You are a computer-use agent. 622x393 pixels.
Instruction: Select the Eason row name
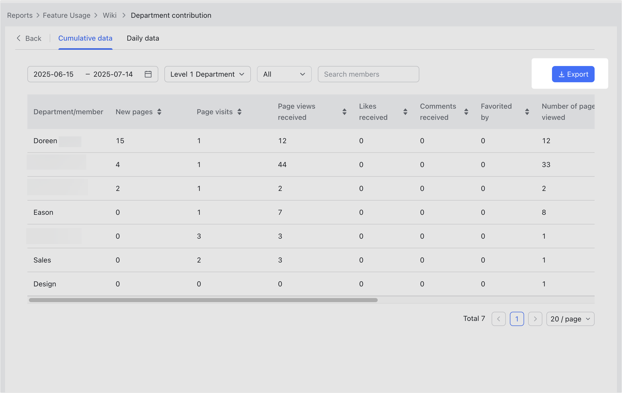tap(43, 212)
